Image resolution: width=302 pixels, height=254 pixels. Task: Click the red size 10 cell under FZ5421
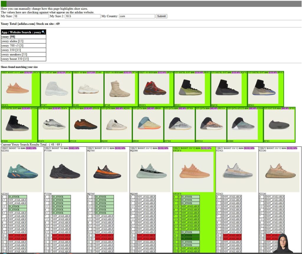point(232,235)
